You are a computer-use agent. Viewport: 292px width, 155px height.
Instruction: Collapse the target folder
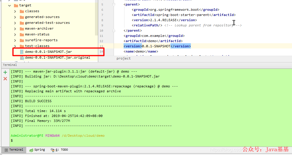point(9,6)
